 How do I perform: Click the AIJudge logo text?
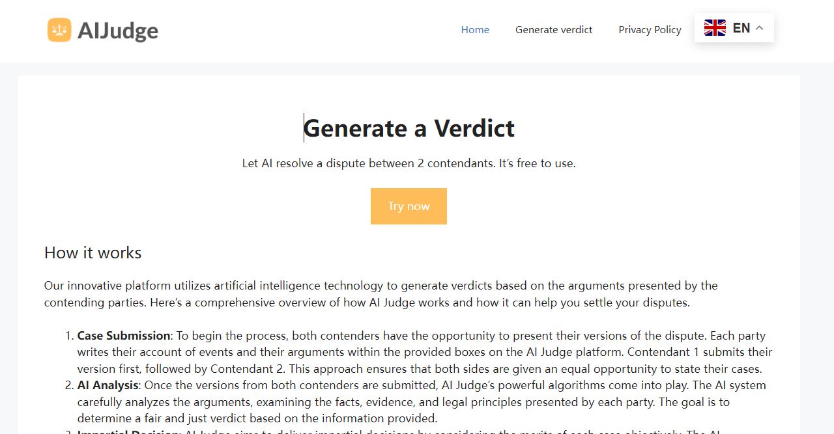coord(118,31)
